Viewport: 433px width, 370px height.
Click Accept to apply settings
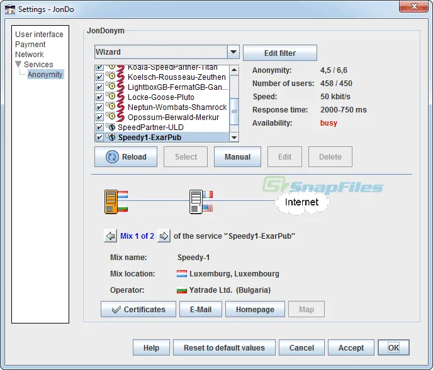(351, 347)
